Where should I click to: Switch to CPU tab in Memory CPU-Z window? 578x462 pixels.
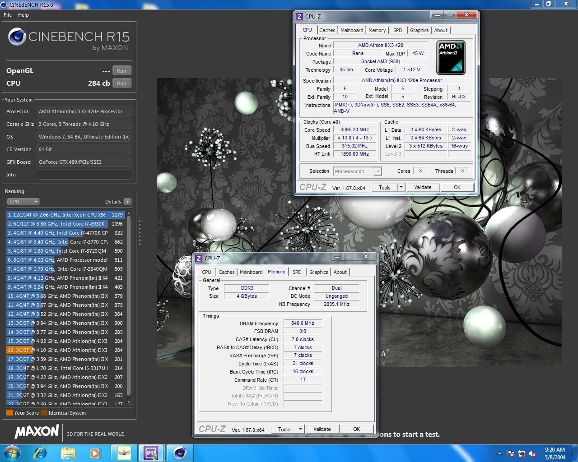(x=207, y=272)
